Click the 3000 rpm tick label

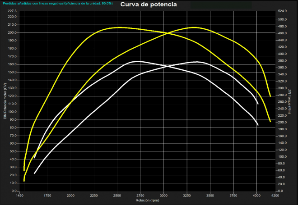(163, 196)
